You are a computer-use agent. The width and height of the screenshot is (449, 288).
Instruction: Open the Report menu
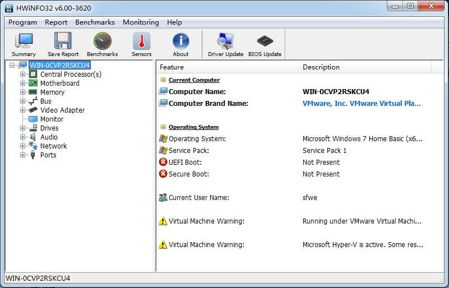coord(56,22)
